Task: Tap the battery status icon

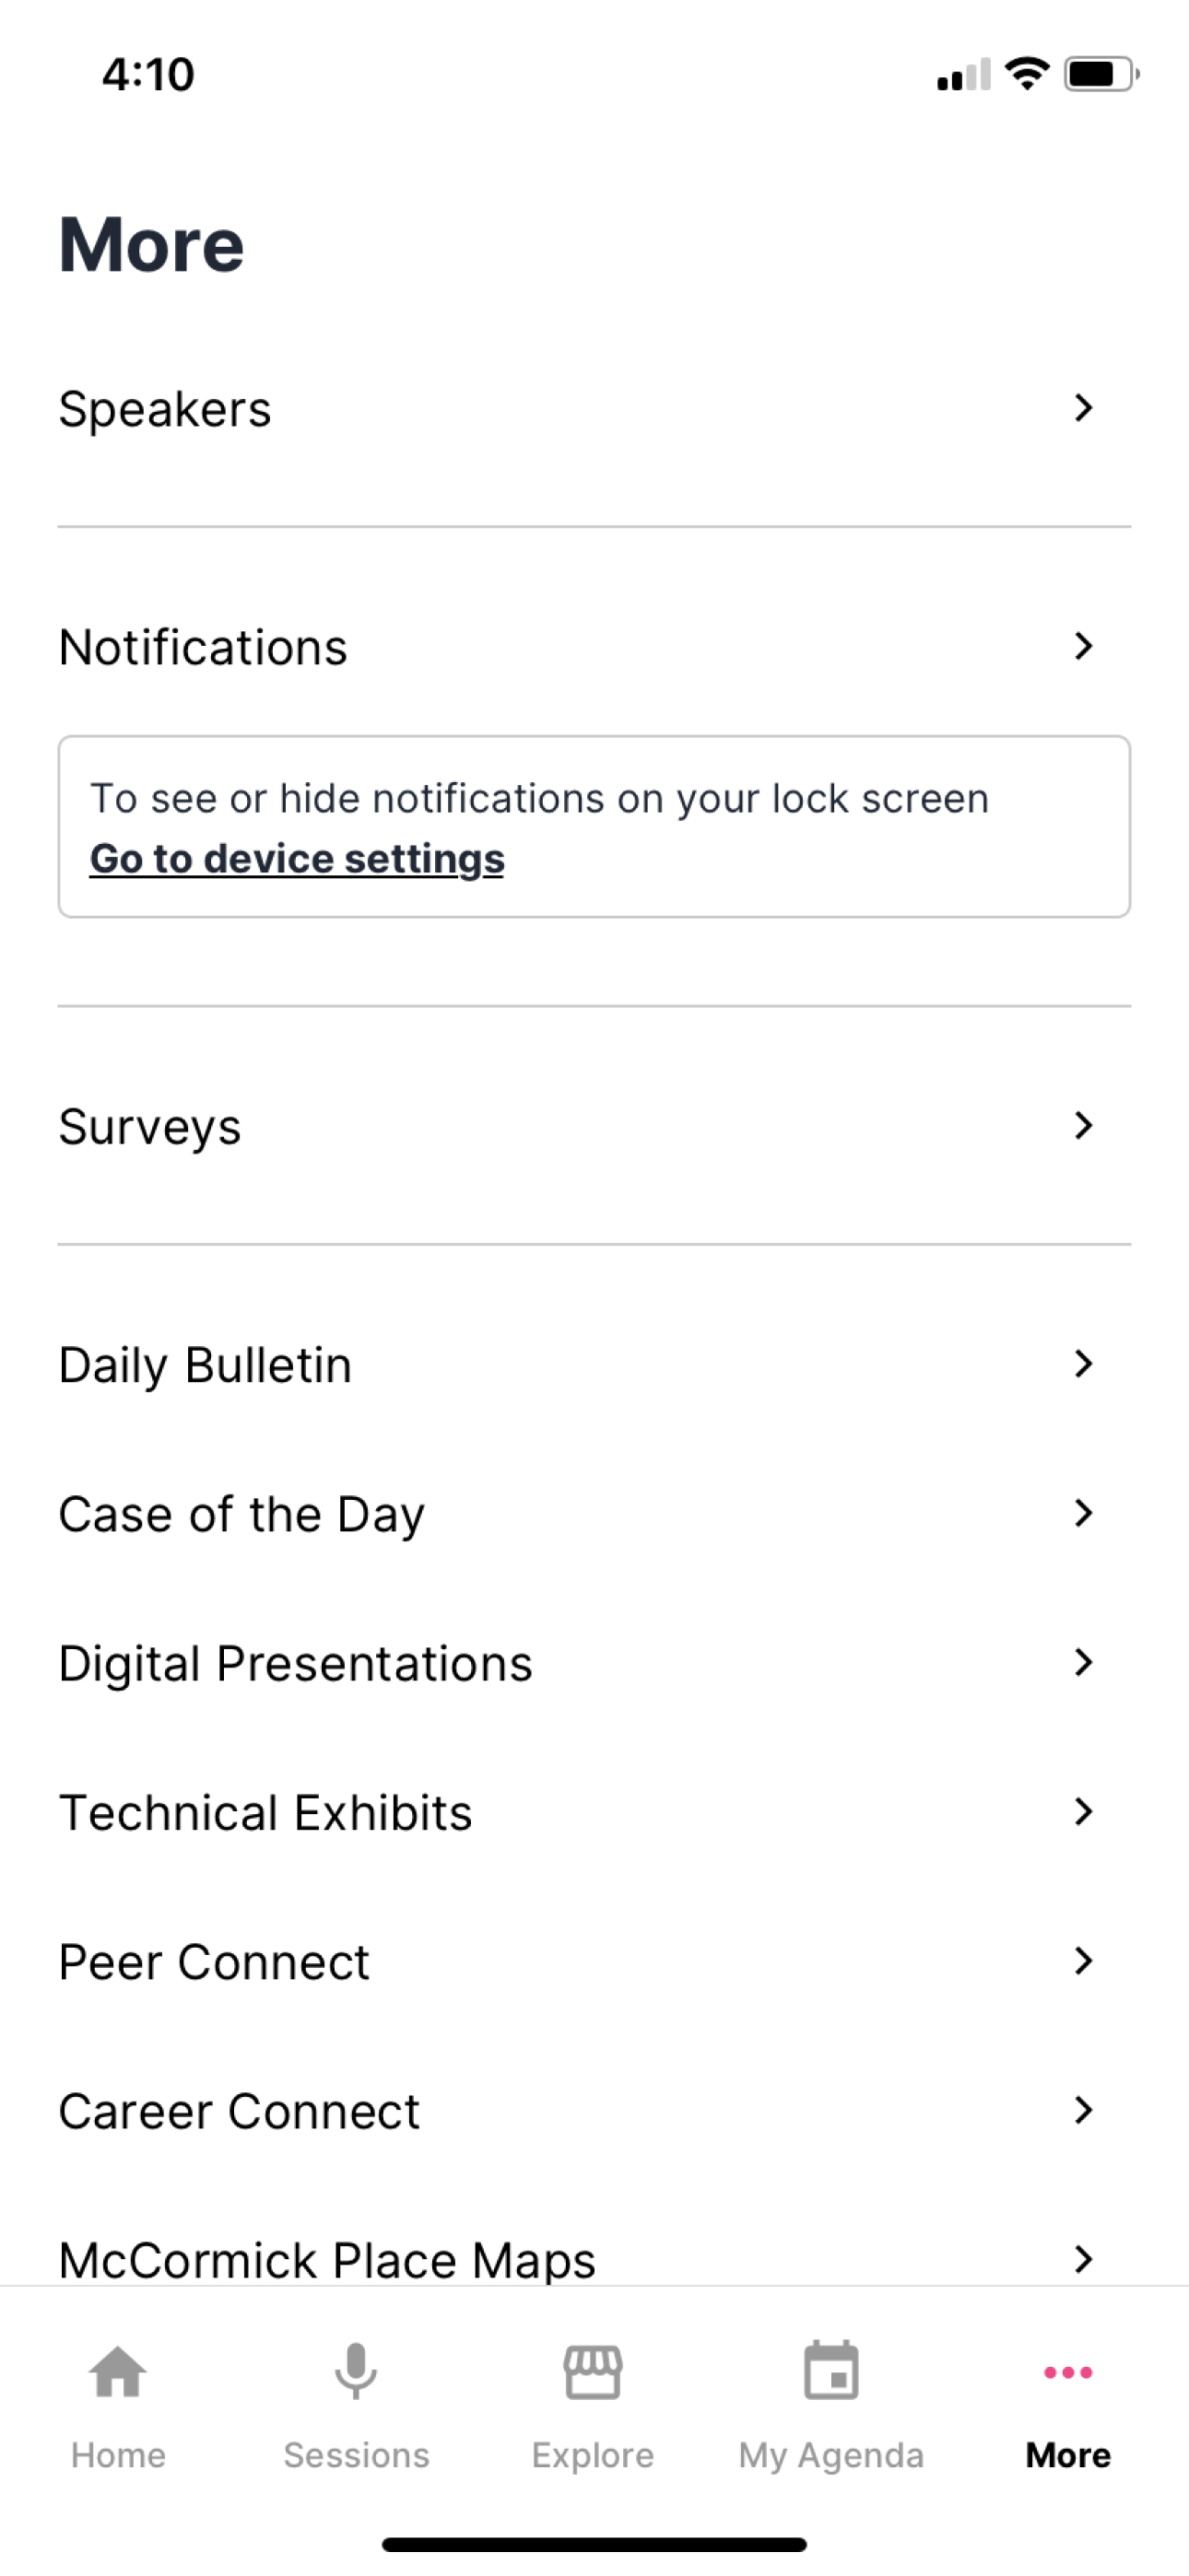Action: pos(1102,74)
